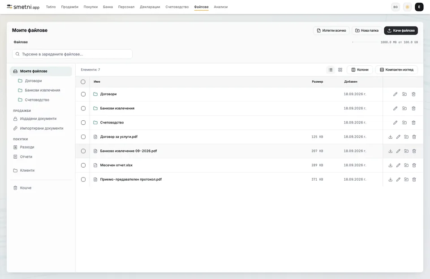Image resolution: width=430 pixels, height=279 pixels.
Task: Rename the Договори folder row with pencil icon
Action: tap(395, 94)
